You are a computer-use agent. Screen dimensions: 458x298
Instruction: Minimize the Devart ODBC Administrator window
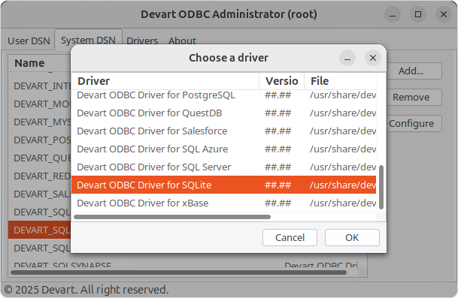(x=393, y=14)
